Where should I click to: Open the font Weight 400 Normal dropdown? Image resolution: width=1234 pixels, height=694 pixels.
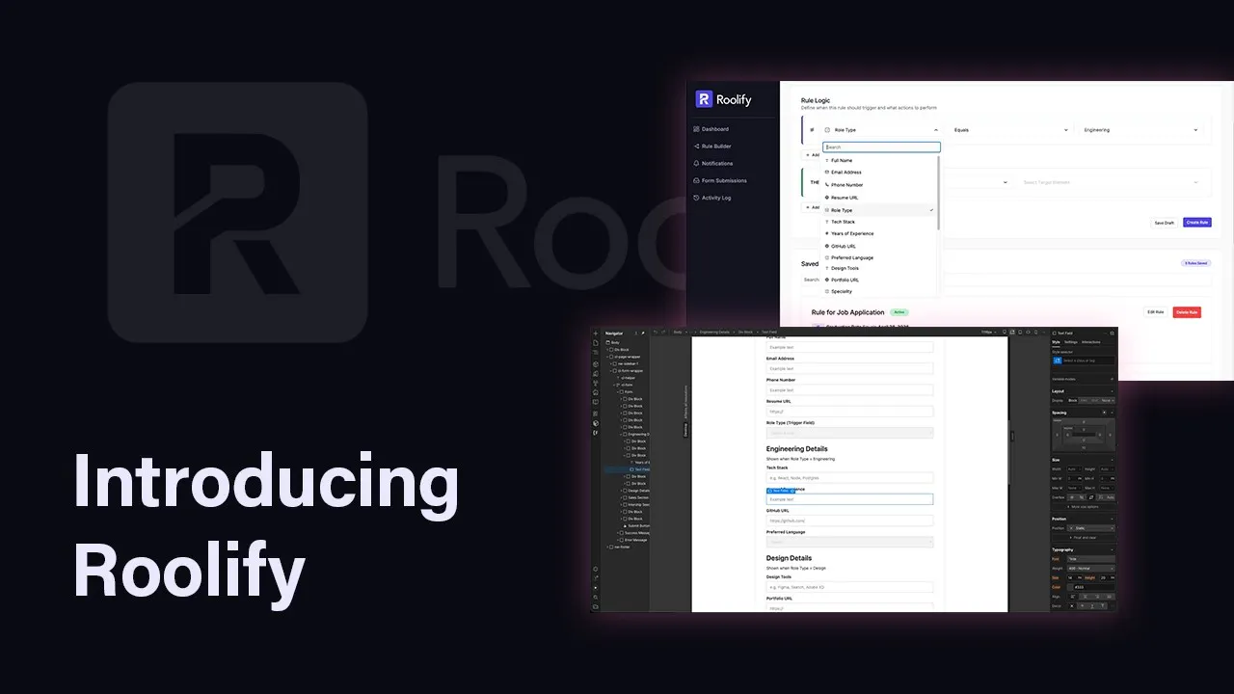click(1090, 568)
